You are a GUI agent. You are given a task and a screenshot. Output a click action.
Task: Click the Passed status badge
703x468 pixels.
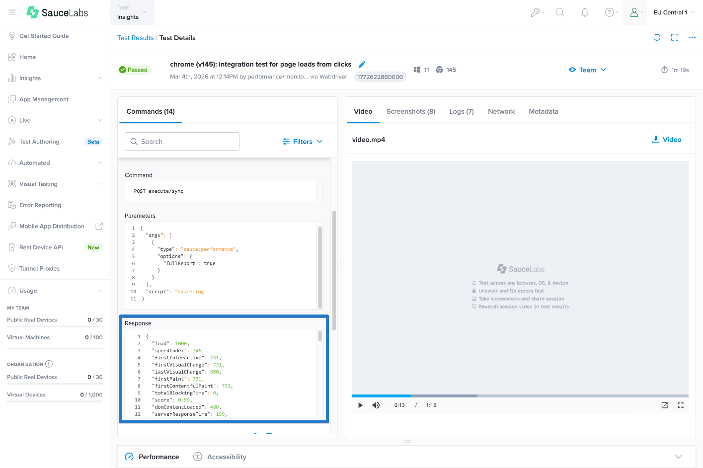[x=134, y=70]
